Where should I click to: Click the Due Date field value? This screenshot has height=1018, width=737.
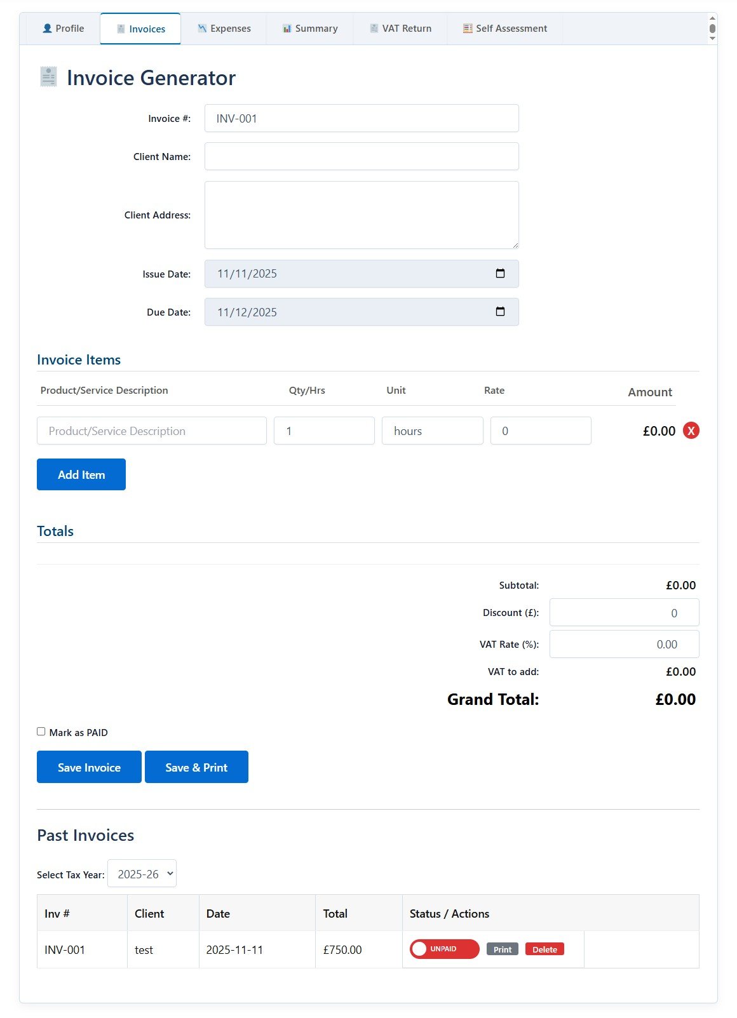(247, 312)
